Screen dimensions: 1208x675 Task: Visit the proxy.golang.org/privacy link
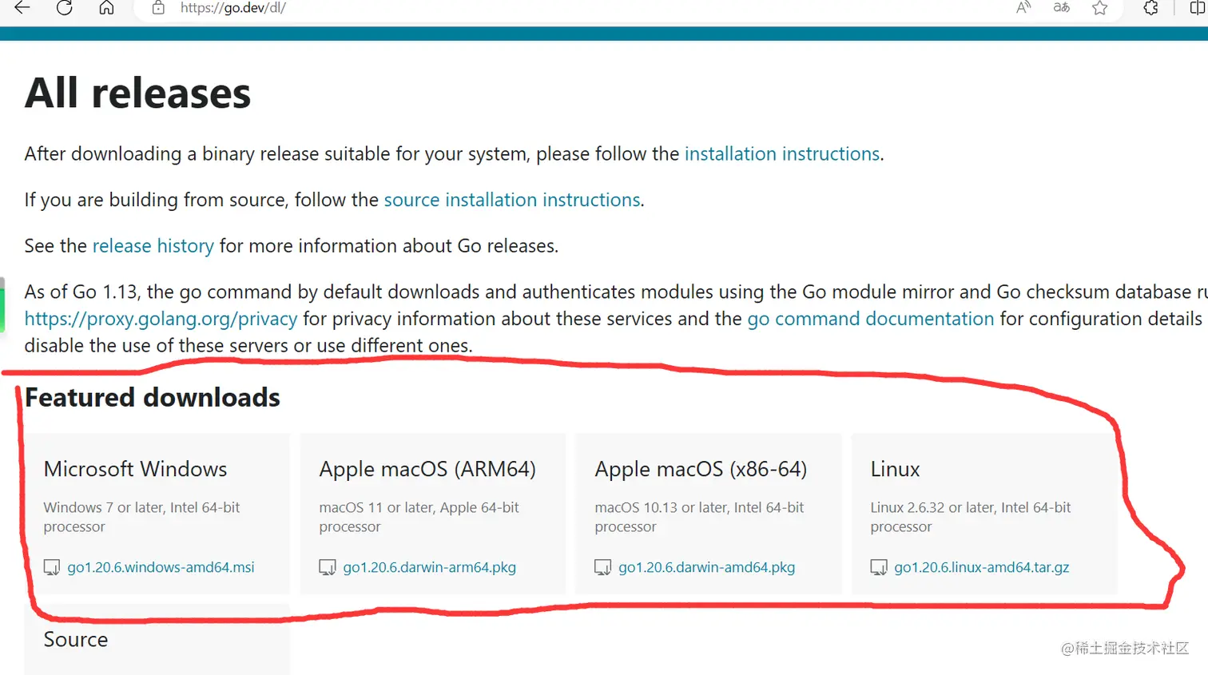tap(161, 319)
